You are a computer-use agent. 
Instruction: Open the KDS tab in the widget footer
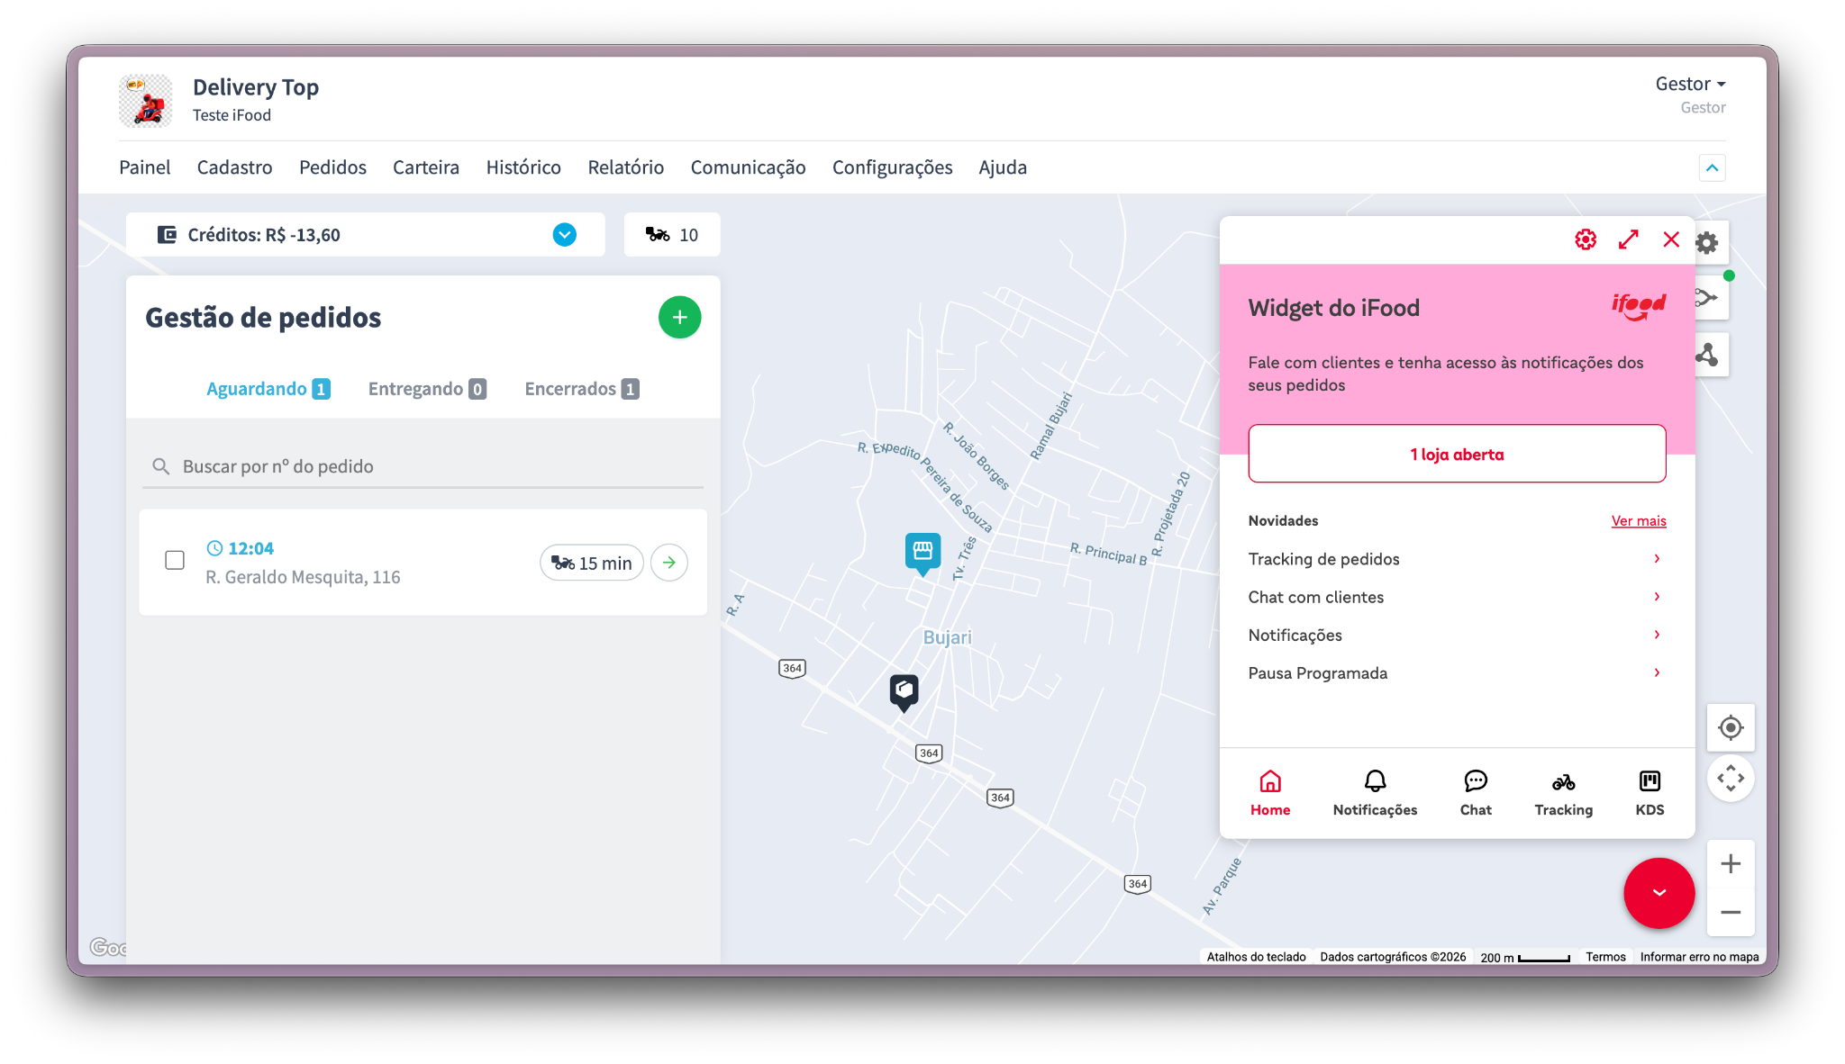[x=1649, y=793]
